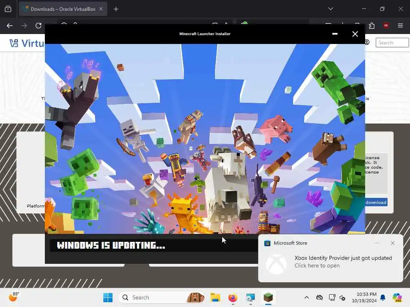The height and width of the screenshot is (307, 410).
Task: Launch Copilot preview from the taskbar
Action: [x=398, y=297]
